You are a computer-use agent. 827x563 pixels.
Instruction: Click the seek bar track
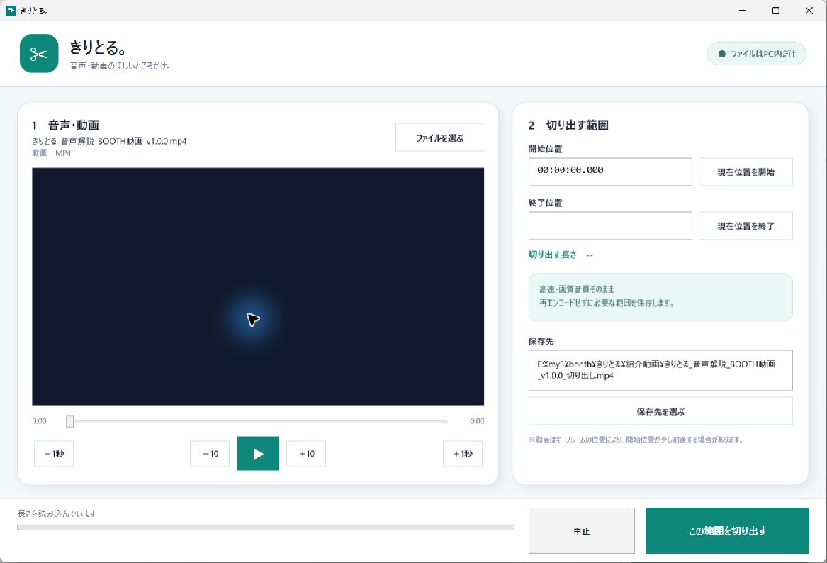click(257, 422)
